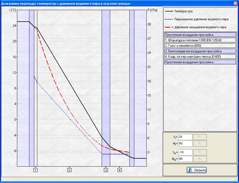Click the P [гПа] axis label
239x183 pixels.
pyautogui.click(x=152, y=10)
